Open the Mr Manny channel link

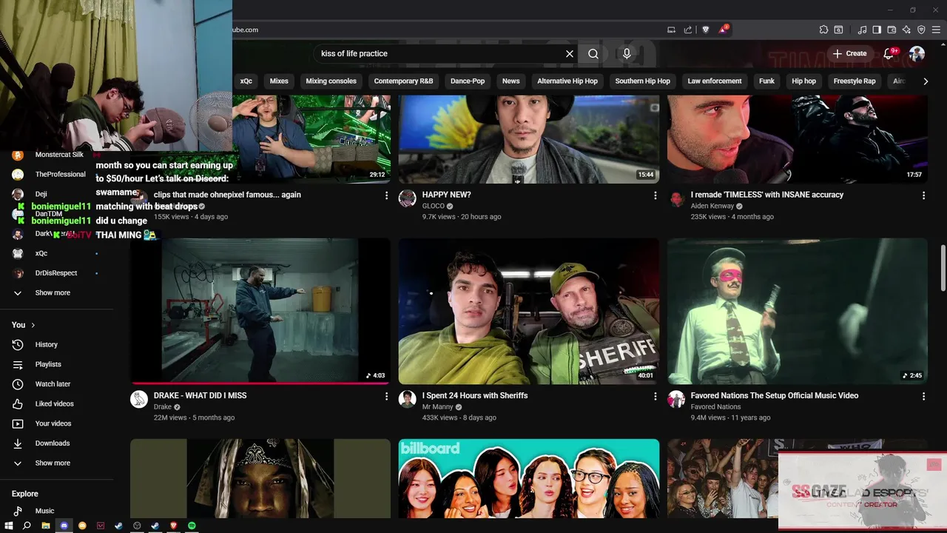click(x=438, y=407)
